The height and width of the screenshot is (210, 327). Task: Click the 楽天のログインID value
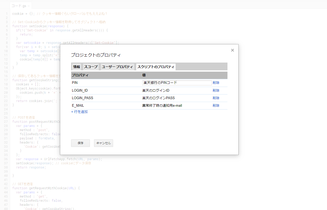click(x=156, y=90)
